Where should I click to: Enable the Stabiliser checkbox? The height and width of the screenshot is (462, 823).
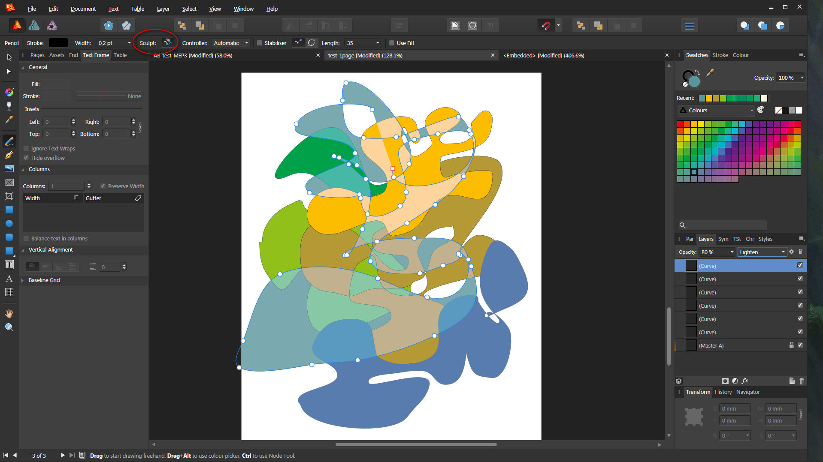260,43
